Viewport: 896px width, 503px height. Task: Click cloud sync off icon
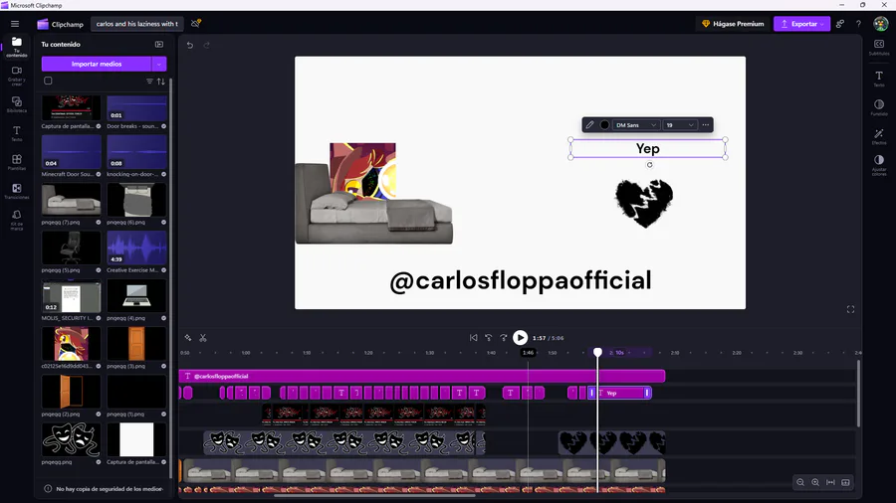(x=196, y=24)
